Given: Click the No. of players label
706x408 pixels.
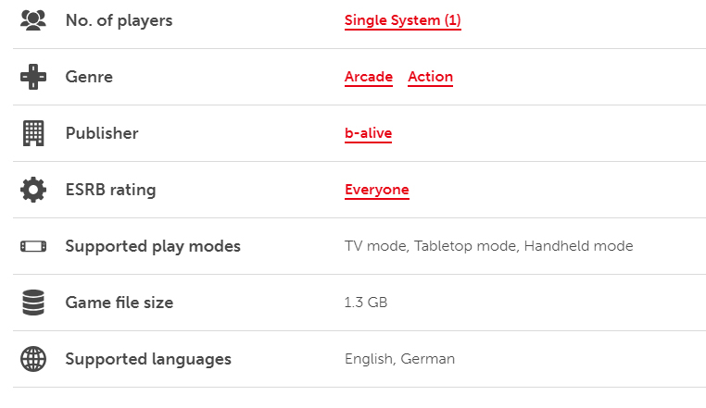Looking at the screenshot, I should coord(119,20).
